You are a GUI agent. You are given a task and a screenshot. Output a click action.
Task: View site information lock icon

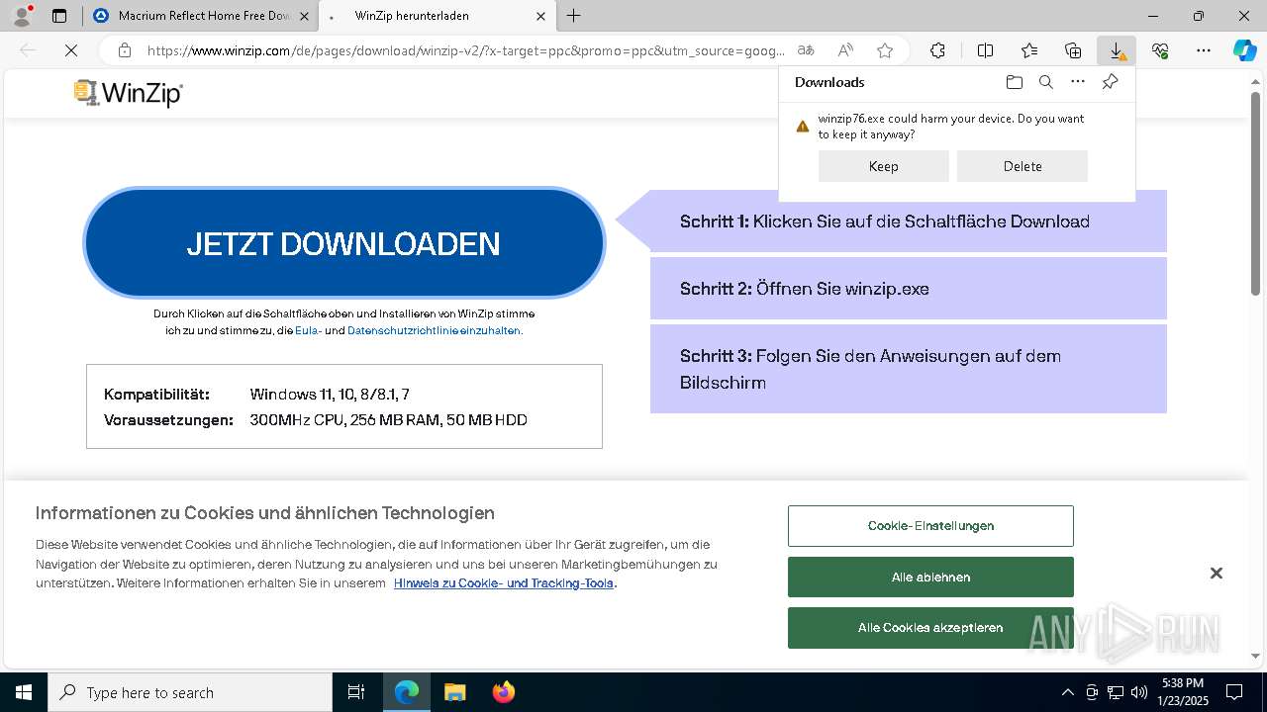[125, 50]
